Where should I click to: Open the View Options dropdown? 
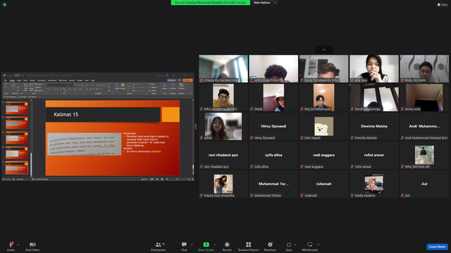point(265,3)
